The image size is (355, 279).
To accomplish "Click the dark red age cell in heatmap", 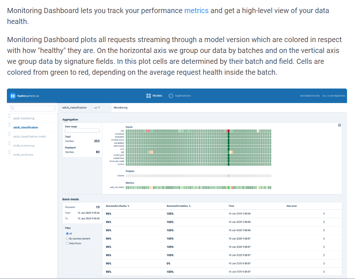I will click(x=228, y=131).
